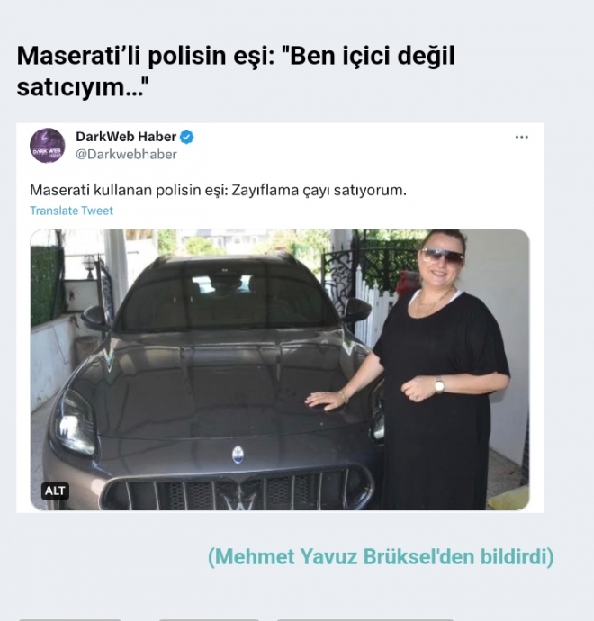Click the woman's sunglasses in the photo
Viewport: 594px width, 621px height.
click(x=442, y=256)
